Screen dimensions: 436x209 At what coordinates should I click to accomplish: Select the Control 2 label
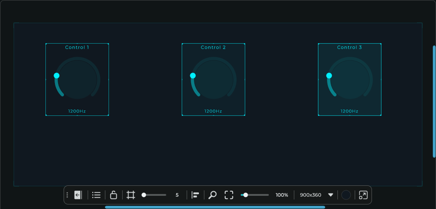(213, 48)
